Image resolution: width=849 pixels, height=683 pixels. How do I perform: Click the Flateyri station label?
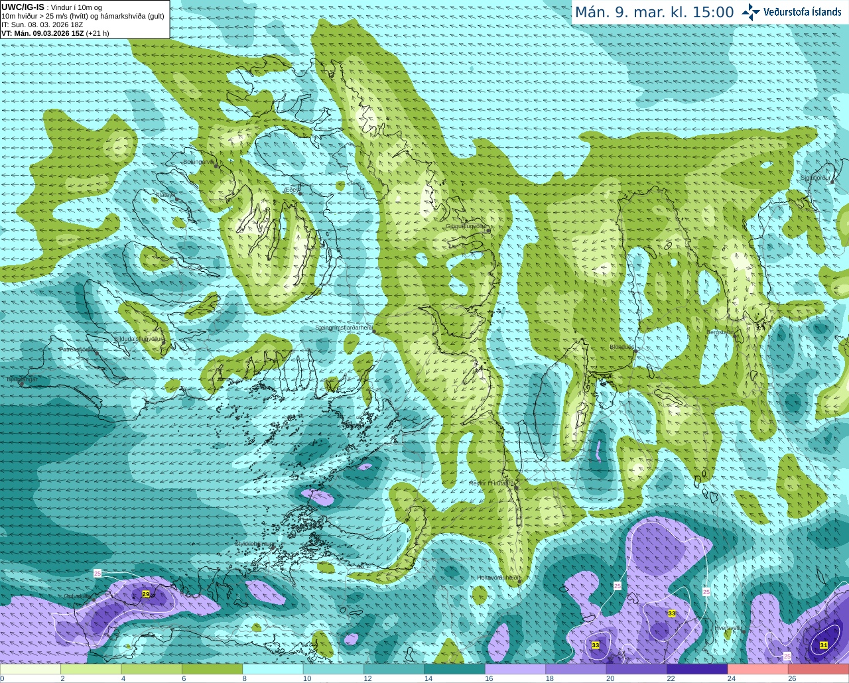165,194
